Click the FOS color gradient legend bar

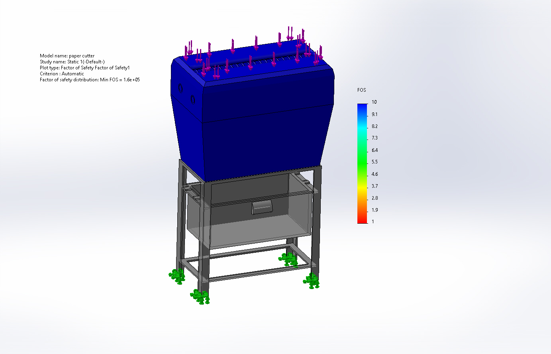pos(363,163)
